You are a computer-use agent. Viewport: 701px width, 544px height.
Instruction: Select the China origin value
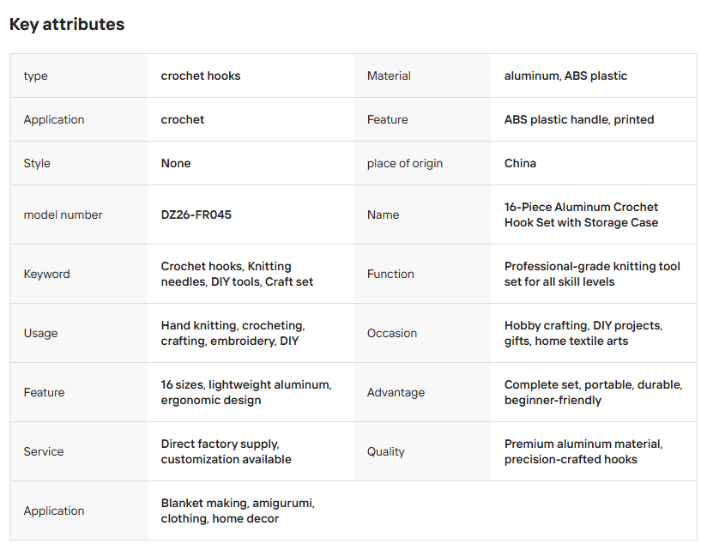coord(520,163)
